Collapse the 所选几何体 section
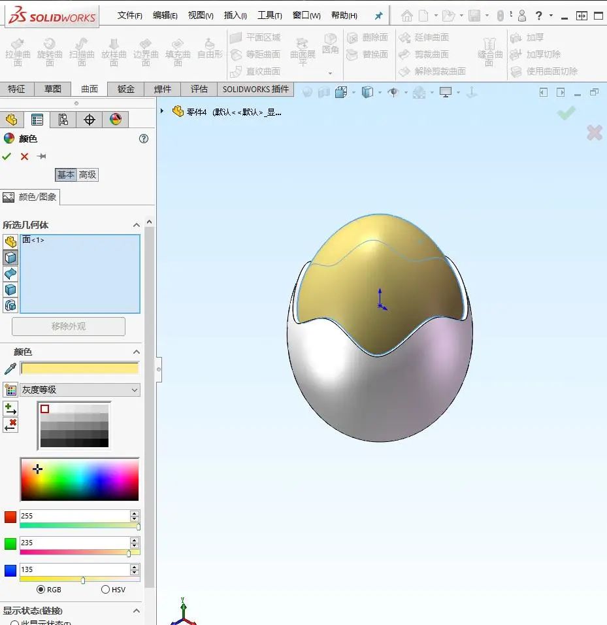This screenshot has width=607, height=625. point(137,224)
